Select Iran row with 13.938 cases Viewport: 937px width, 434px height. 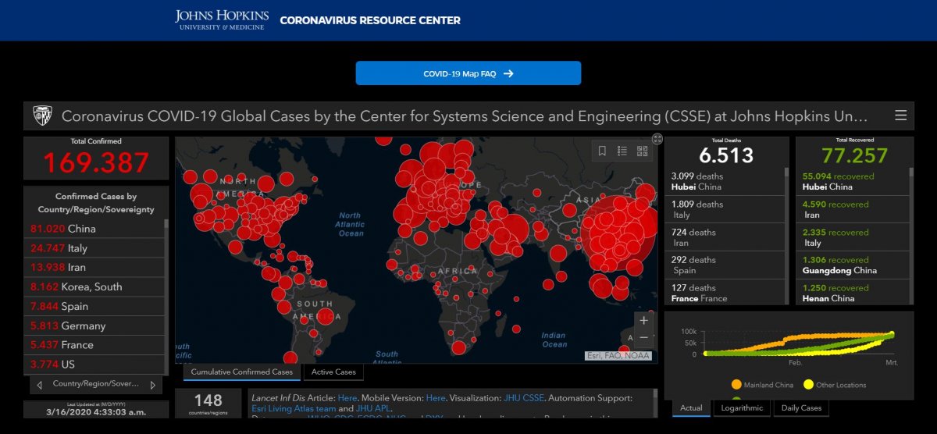coord(94,268)
